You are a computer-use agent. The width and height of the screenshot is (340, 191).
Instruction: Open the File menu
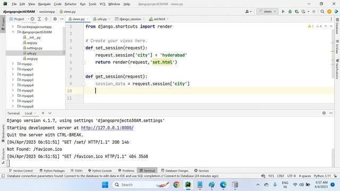coord(14,4)
